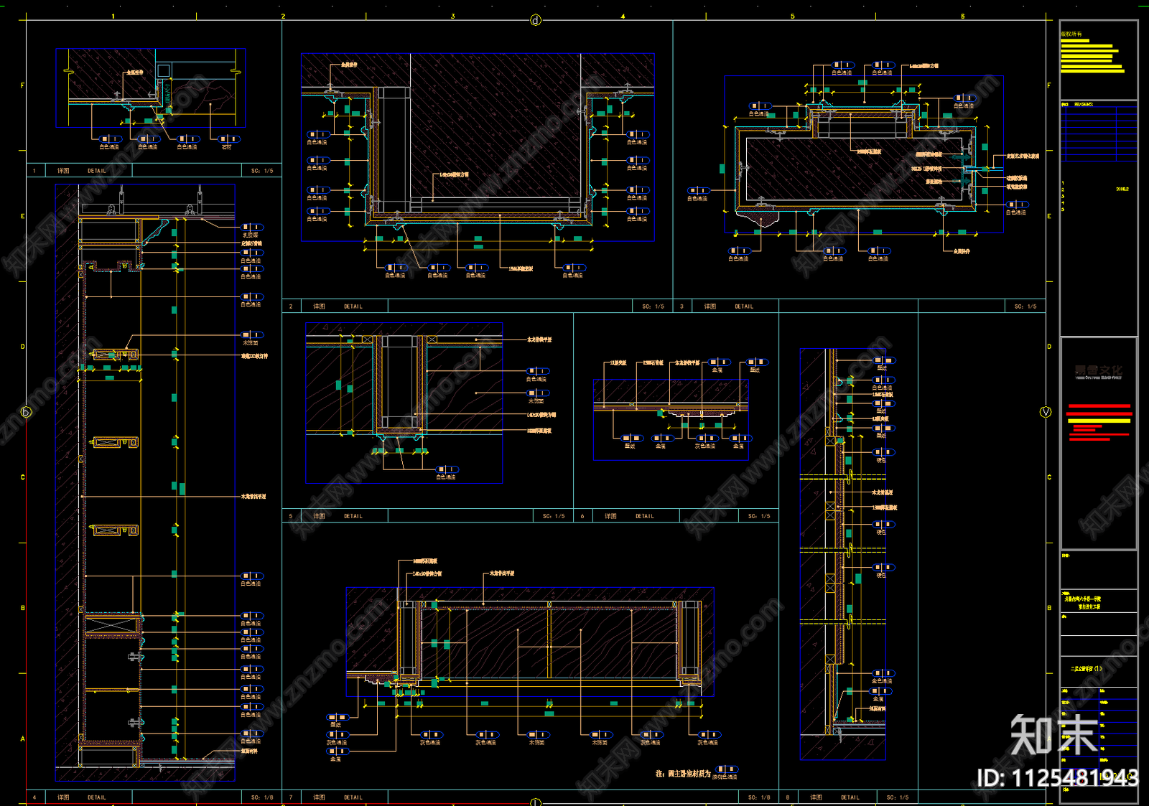Click the '版权所有' heading in title block
The height and width of the screenshot is (806, 1149).
point(1071,34)
